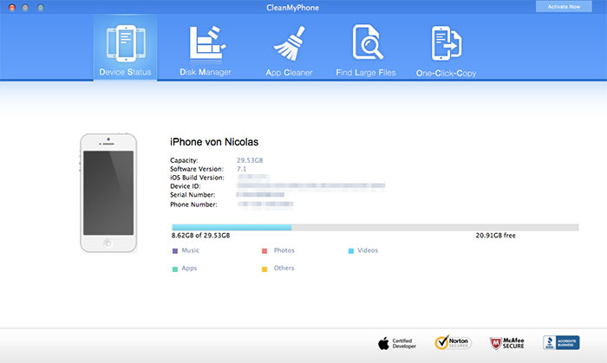Switch to the App Cleaner tab label
This screenshot has width=607, height=363.
pyautogui.click(x=289, y=72)
